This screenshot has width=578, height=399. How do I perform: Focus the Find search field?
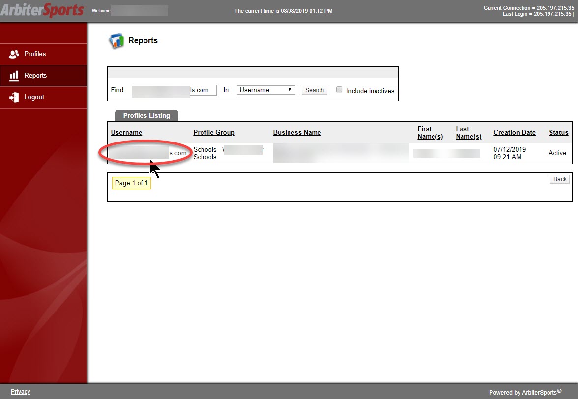[x=174, y=90]
